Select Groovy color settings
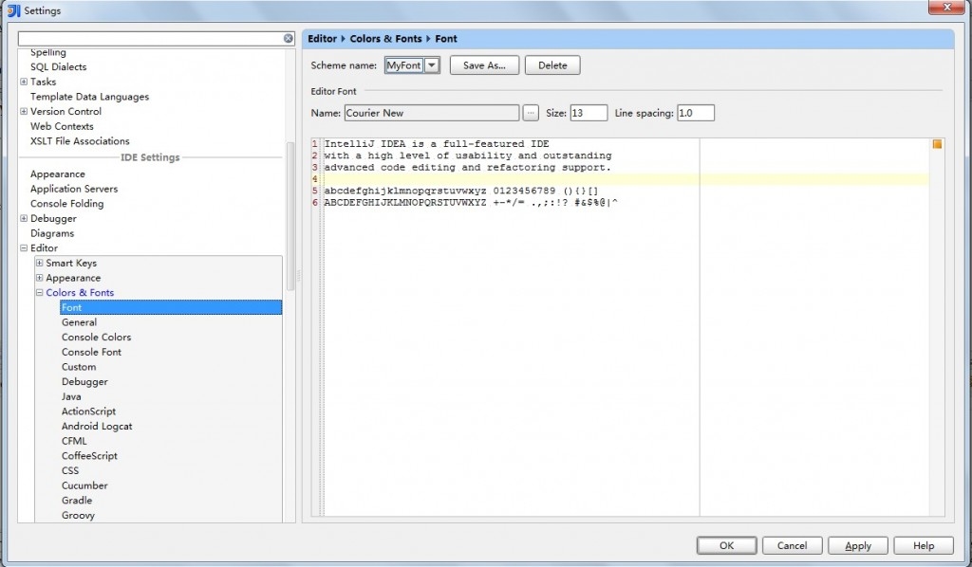 (x=78, y=516)
